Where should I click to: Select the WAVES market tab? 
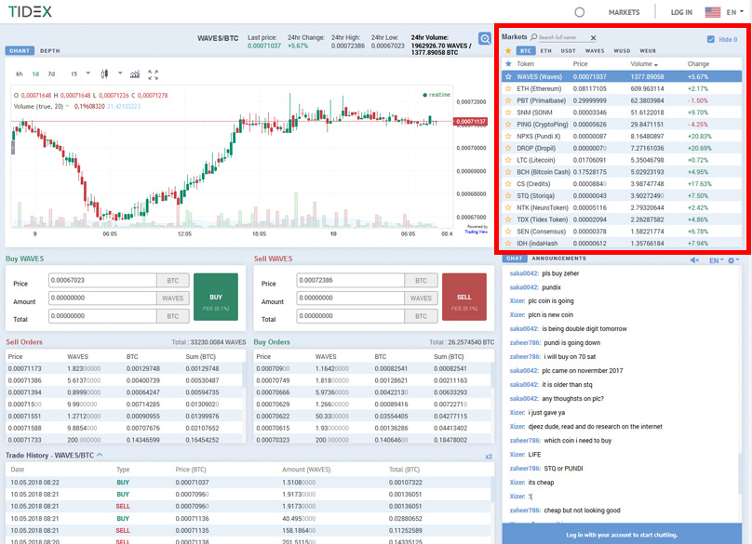tap(595, 51)
